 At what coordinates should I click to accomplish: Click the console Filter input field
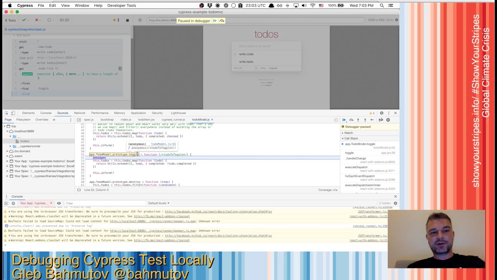105,203
